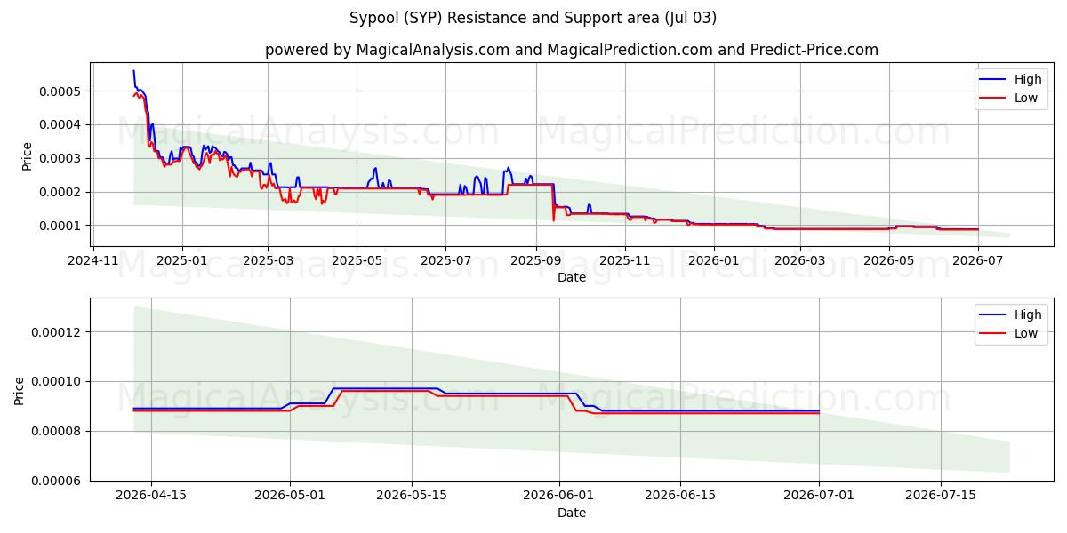Click the '2026-06-01' x-axis tick label
This screenshot has width=1067, height=533.
tap(559, 496)
